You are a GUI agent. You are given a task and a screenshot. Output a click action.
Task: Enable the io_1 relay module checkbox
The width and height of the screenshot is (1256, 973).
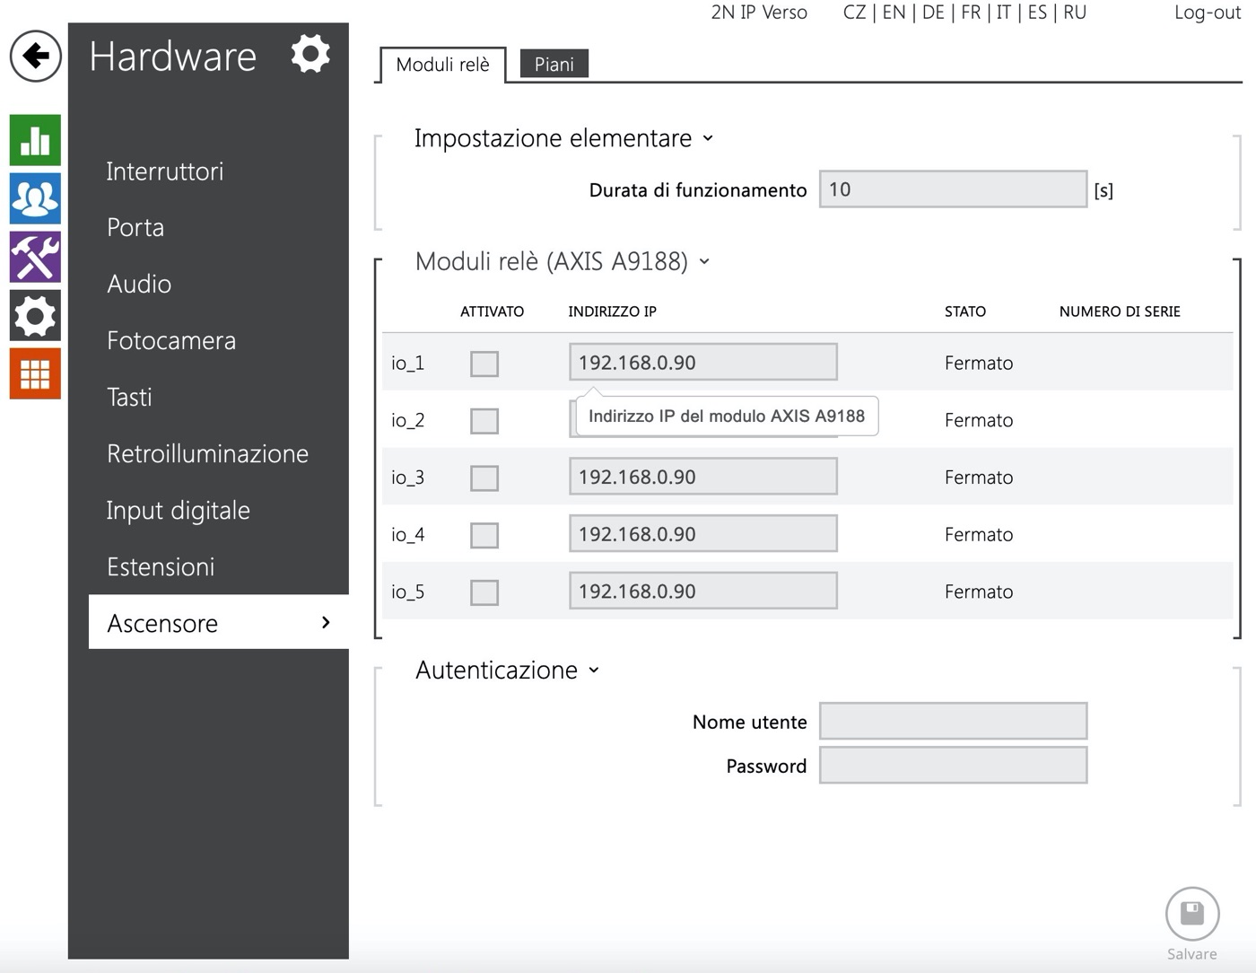pyautogui.click(x=484, y=364)
